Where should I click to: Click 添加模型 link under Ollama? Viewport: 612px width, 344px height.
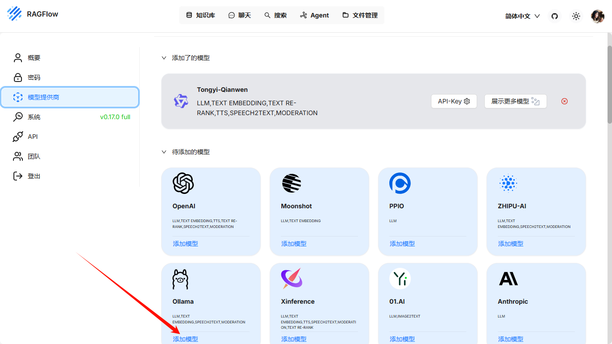(x=185, y=339)
